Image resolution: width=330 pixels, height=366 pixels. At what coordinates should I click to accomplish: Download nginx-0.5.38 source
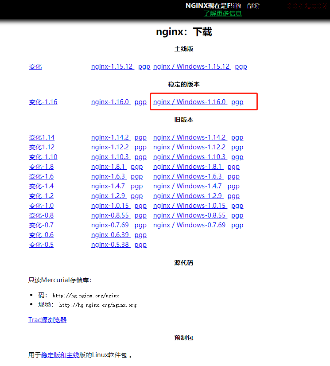tap(111, 245)
